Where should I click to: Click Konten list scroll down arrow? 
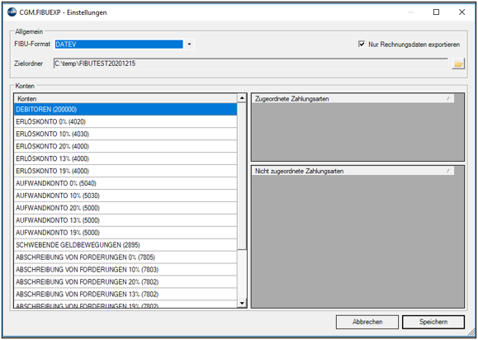(x=242, y=303)
